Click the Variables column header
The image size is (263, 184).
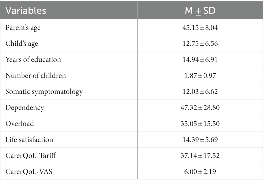point(26,10)
